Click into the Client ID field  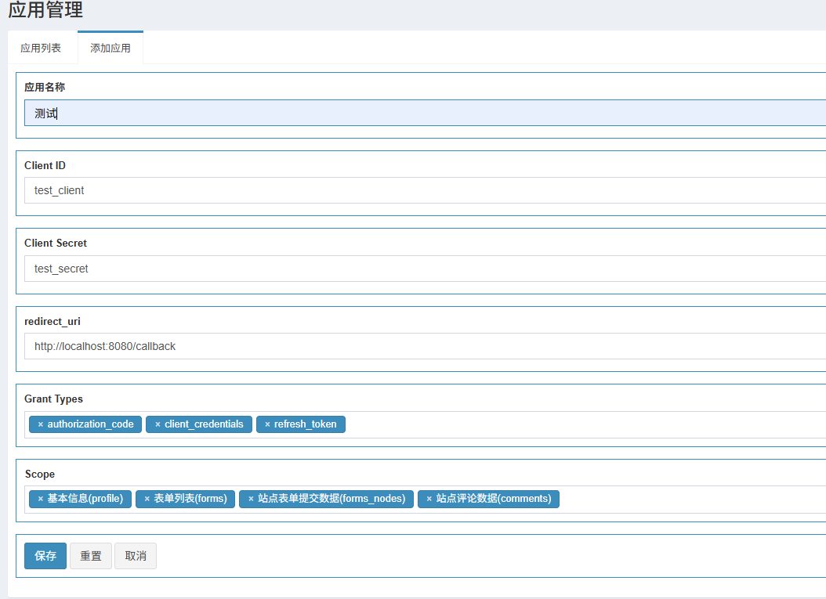coord(423,190)
